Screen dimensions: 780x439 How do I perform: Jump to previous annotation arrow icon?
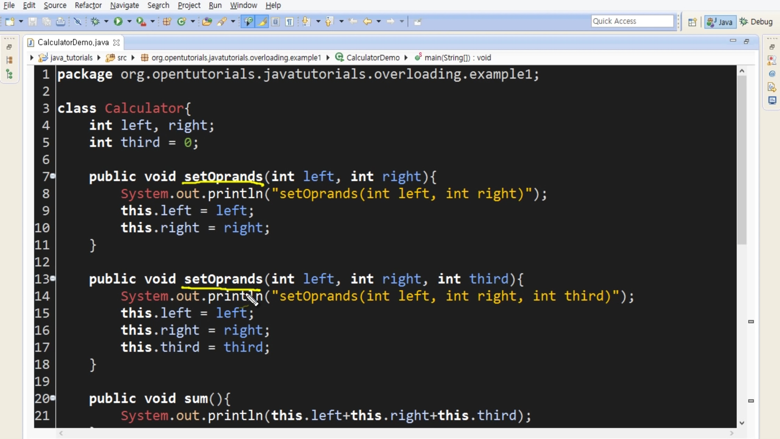click(329, 22)
